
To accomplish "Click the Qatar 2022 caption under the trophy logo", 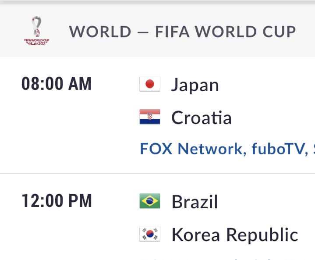I will pos(36,43).
